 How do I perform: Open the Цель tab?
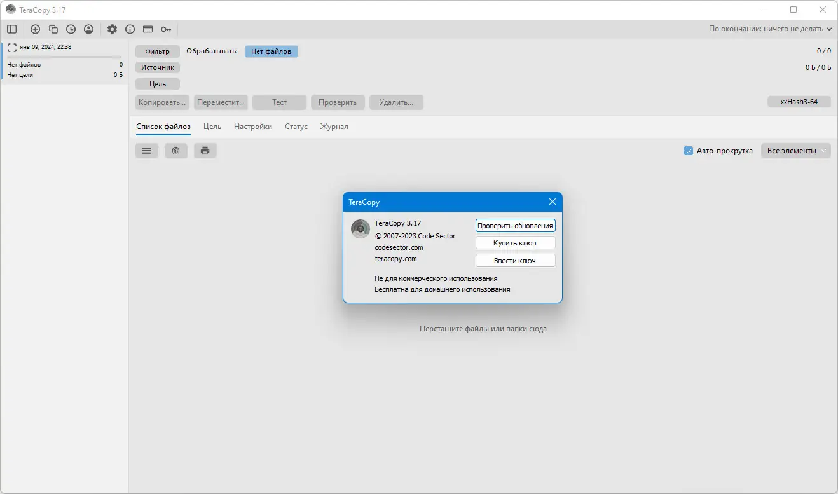tap(212, 127)
